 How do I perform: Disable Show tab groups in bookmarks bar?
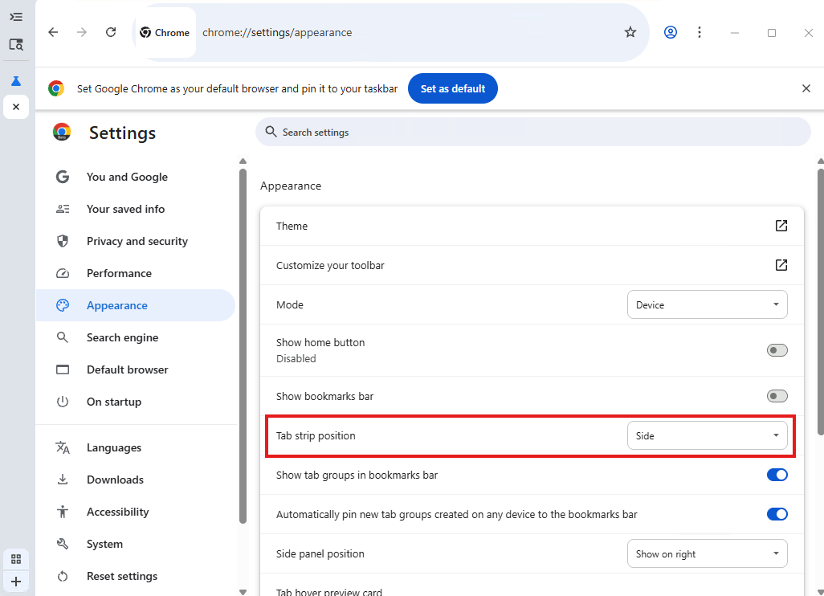pos(777,475)
